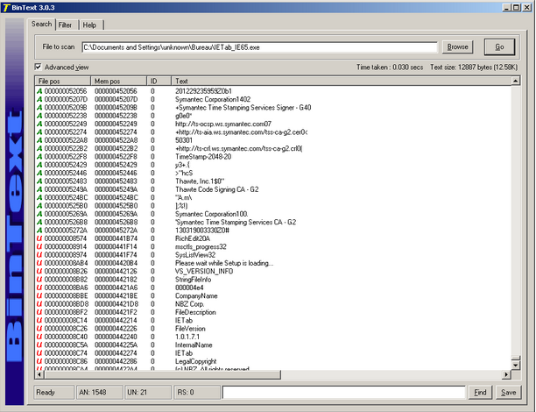Select the text 'http://ts-crl.ws.symantec.com/tss-ca-g2.crl0'
Viewport: 536px width, 412px height.
click(x=239, y=148)
